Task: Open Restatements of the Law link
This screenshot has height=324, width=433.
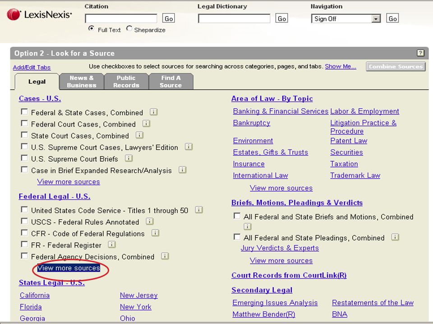Action: point(373,303)
